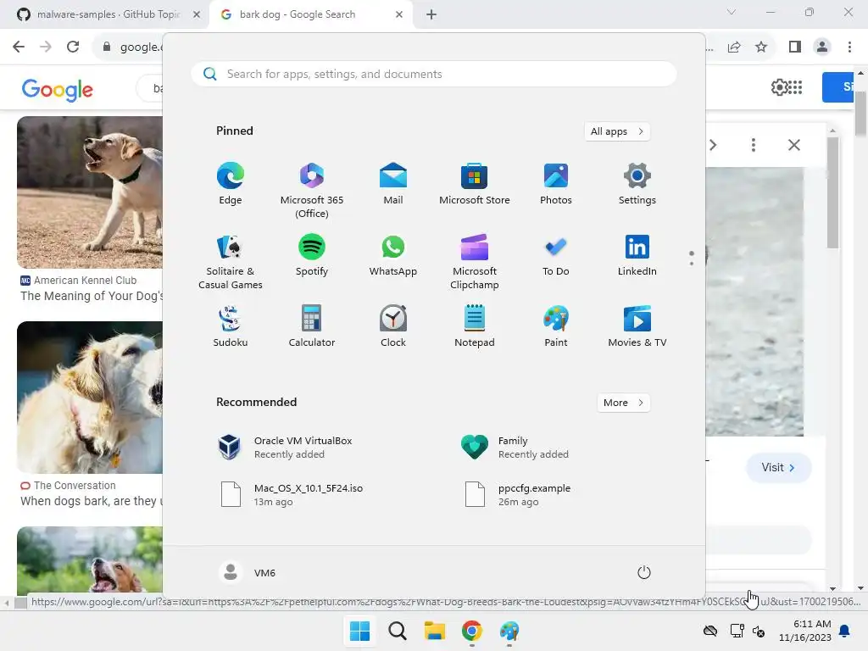Go to next pinned apps page dots
Image resolution: width=868 pixels, height=651 pixels.
click(692, 258)
